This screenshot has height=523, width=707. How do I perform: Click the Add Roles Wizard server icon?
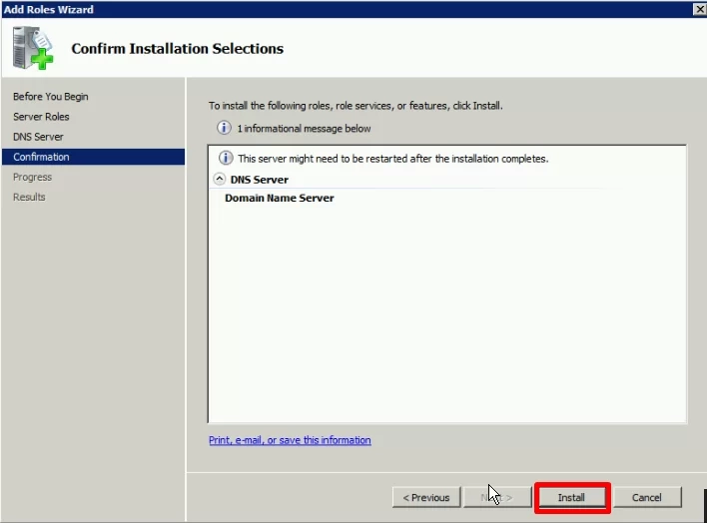point(32,48)
